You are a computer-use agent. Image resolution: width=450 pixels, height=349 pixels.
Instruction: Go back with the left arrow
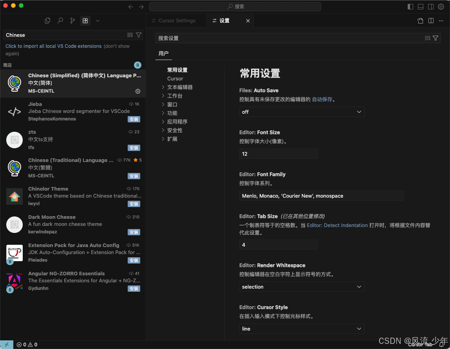tap(131, 7)
